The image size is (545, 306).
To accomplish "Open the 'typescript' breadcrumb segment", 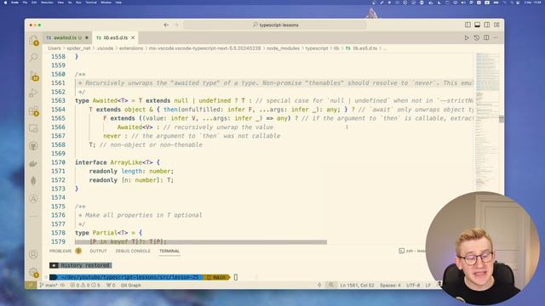I will click(x=317, y=48).
